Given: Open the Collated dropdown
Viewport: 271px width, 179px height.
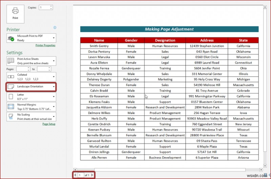Looking at the screenshot, I should 31,77.
